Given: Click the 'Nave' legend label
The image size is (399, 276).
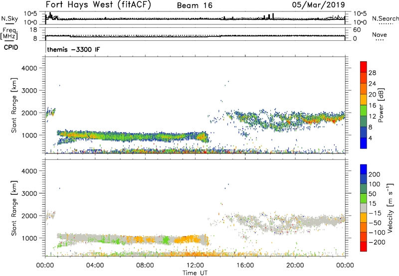Looking at the screenshot, I should pos(380,34).
